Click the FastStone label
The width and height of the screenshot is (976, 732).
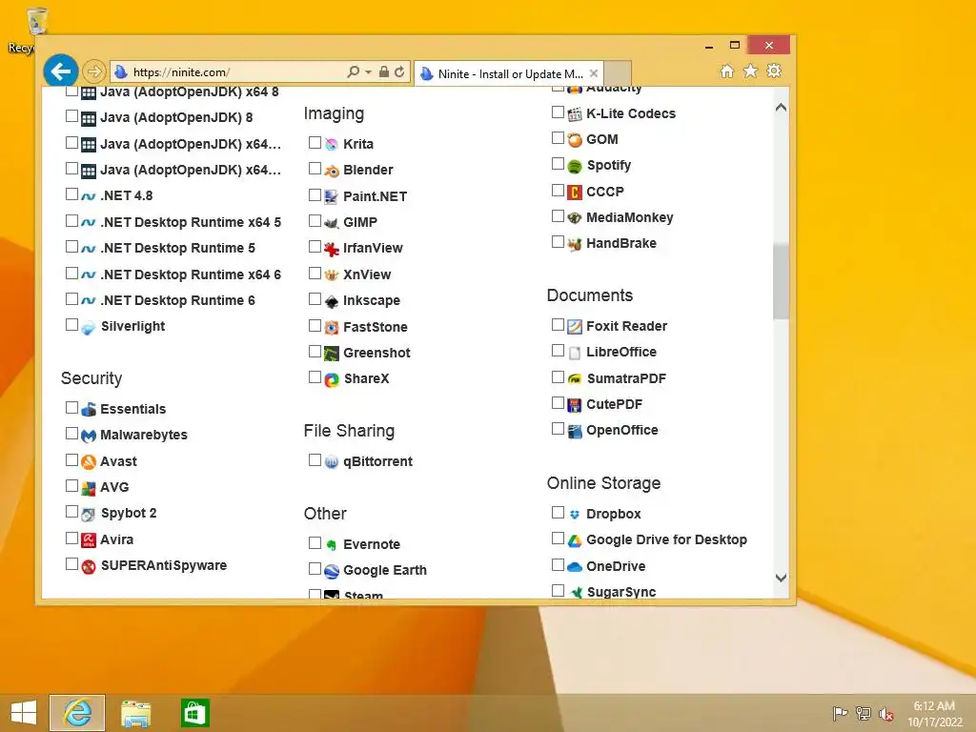[x=376, y=327]
